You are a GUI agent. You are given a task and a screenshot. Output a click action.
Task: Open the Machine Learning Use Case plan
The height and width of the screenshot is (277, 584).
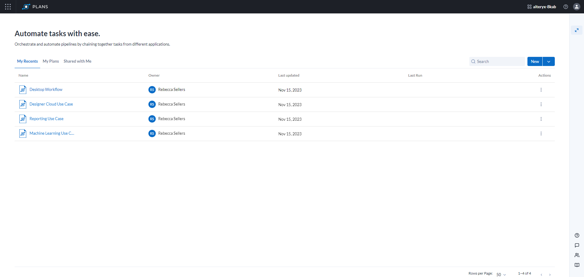pos(52,133)
